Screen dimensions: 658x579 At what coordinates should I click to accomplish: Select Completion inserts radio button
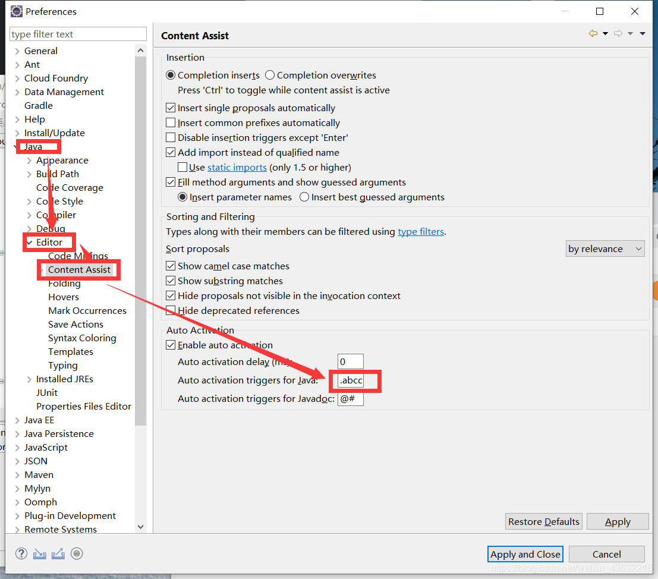[x=171, y=75]
